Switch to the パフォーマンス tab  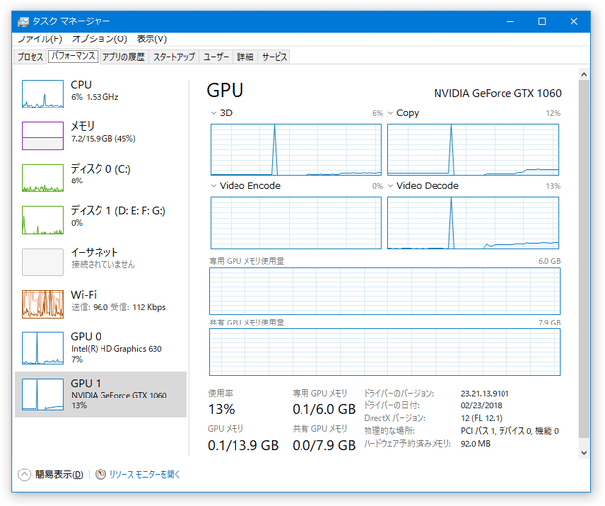[73, 56]
